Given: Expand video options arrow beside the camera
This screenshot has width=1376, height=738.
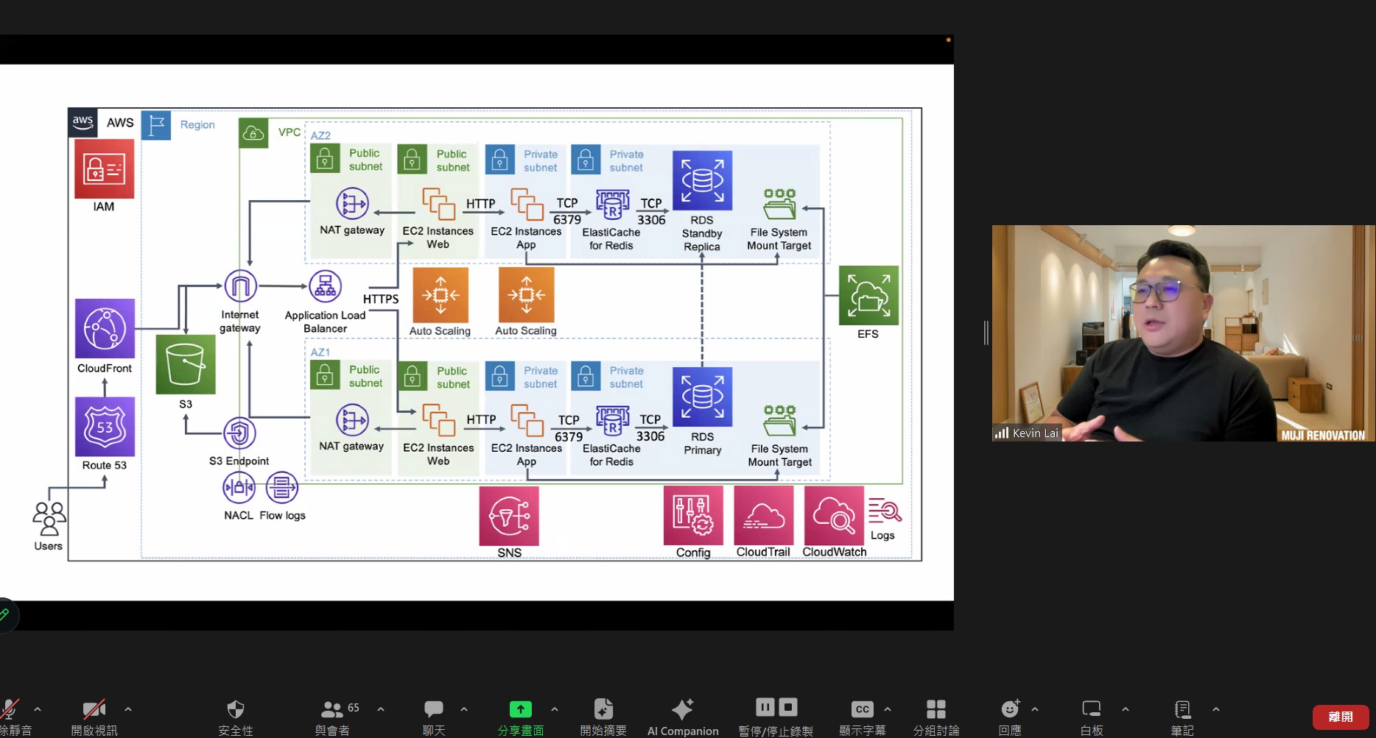Looking at the screenshot, I should (x=128, y=709).
